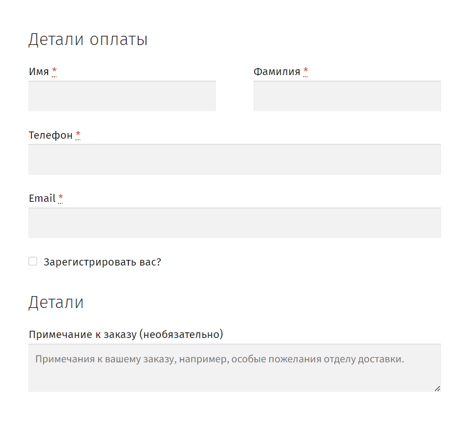Image resolution: width=472 pixels, height=426 pixels.
Task: Click the Зарегистрировать вас? label text
Action: (x=102, y=262)
